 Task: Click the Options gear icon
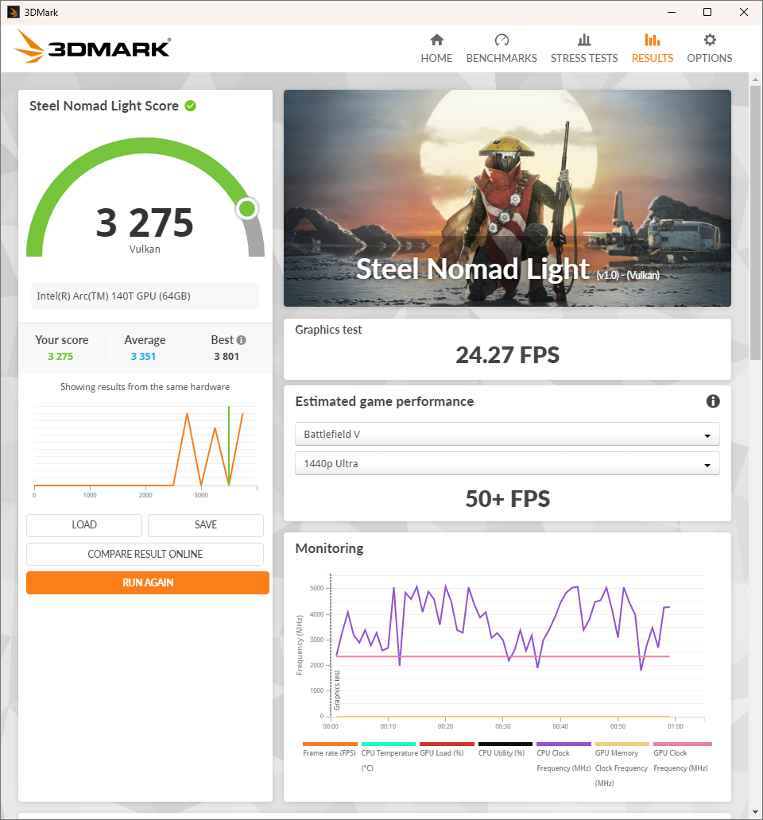(710, 41)
